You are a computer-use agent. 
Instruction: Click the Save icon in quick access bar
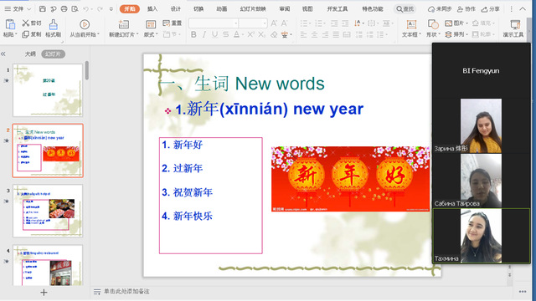coord(43,9)
